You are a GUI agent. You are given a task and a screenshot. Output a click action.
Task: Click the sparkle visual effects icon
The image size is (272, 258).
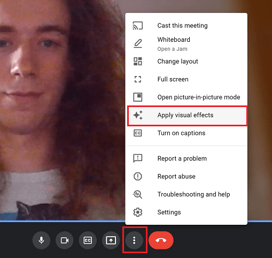(138, 115)
